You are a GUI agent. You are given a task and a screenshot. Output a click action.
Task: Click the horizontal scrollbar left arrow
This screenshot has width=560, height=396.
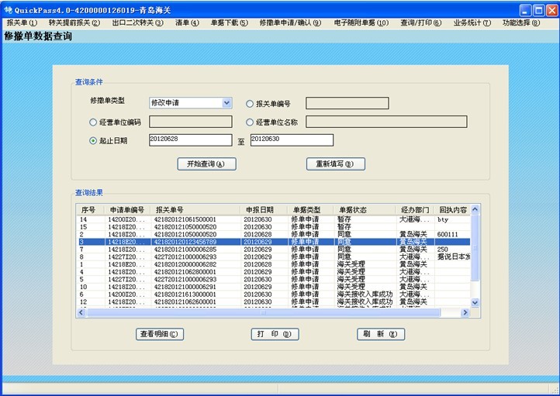click(x=83, y=313)
